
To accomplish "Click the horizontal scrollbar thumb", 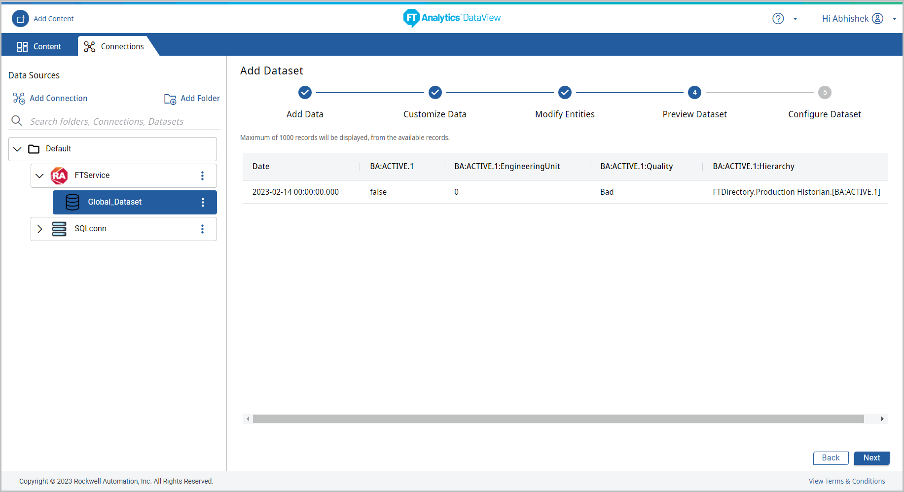I will click(x=558, y=419).
